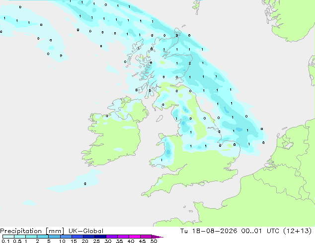315x243 pixels.
Task: Click the "00..01 UTC" time range
Action: coord(260,231)
